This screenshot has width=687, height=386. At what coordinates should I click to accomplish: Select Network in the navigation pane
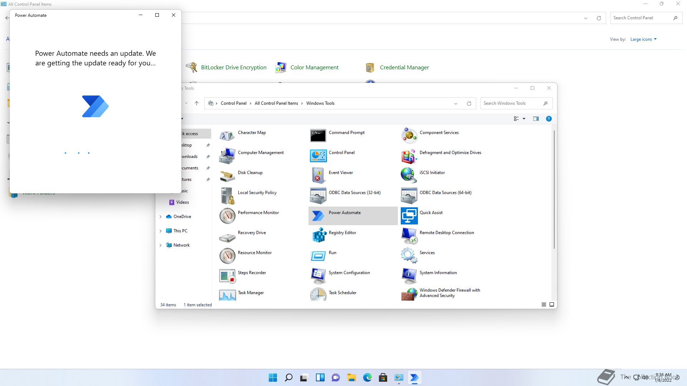pyautogui.click(x=181, y=245)
